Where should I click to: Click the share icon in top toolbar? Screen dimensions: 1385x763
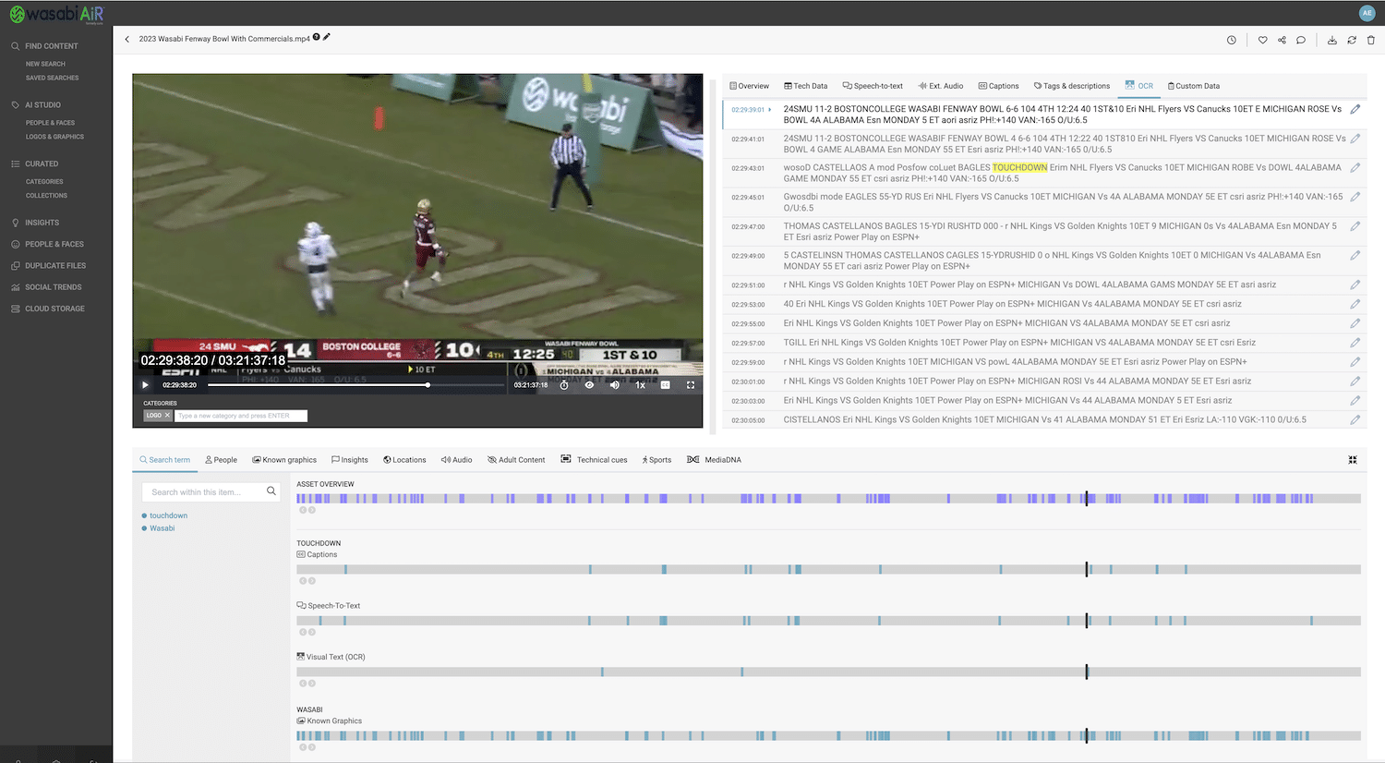coord(1282,40)
